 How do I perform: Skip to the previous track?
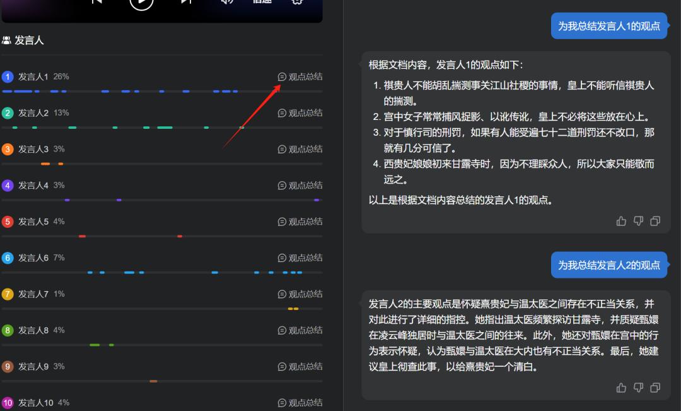click(96, 2)
